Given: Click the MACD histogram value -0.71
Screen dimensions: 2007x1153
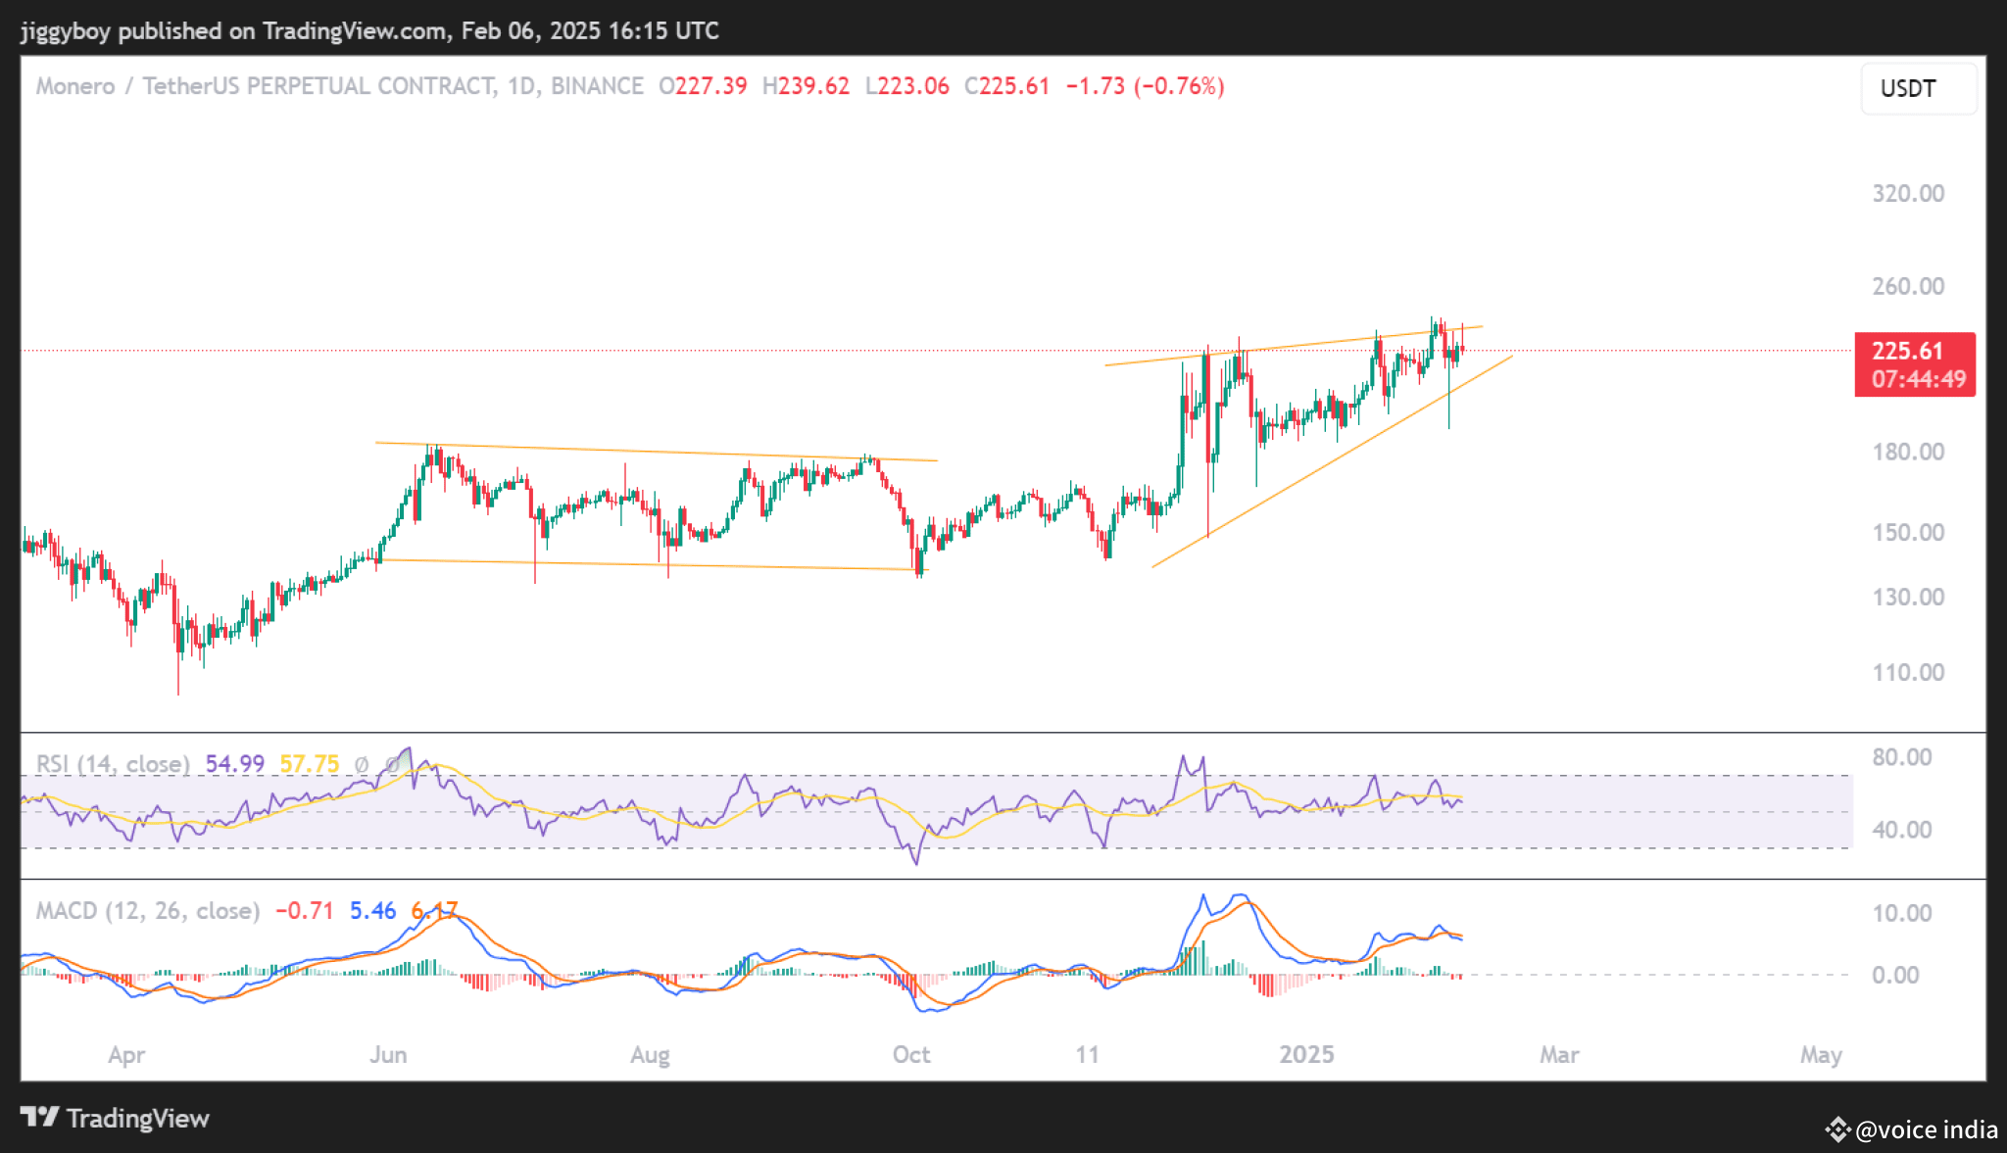Looking at the screenshot, I should pyautogui.click(x=304, y=911).
